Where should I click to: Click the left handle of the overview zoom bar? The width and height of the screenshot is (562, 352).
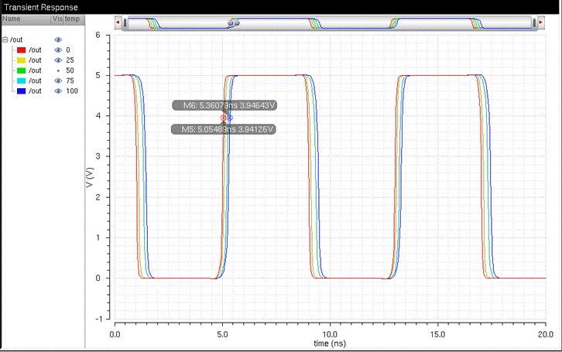click(125, 23)
